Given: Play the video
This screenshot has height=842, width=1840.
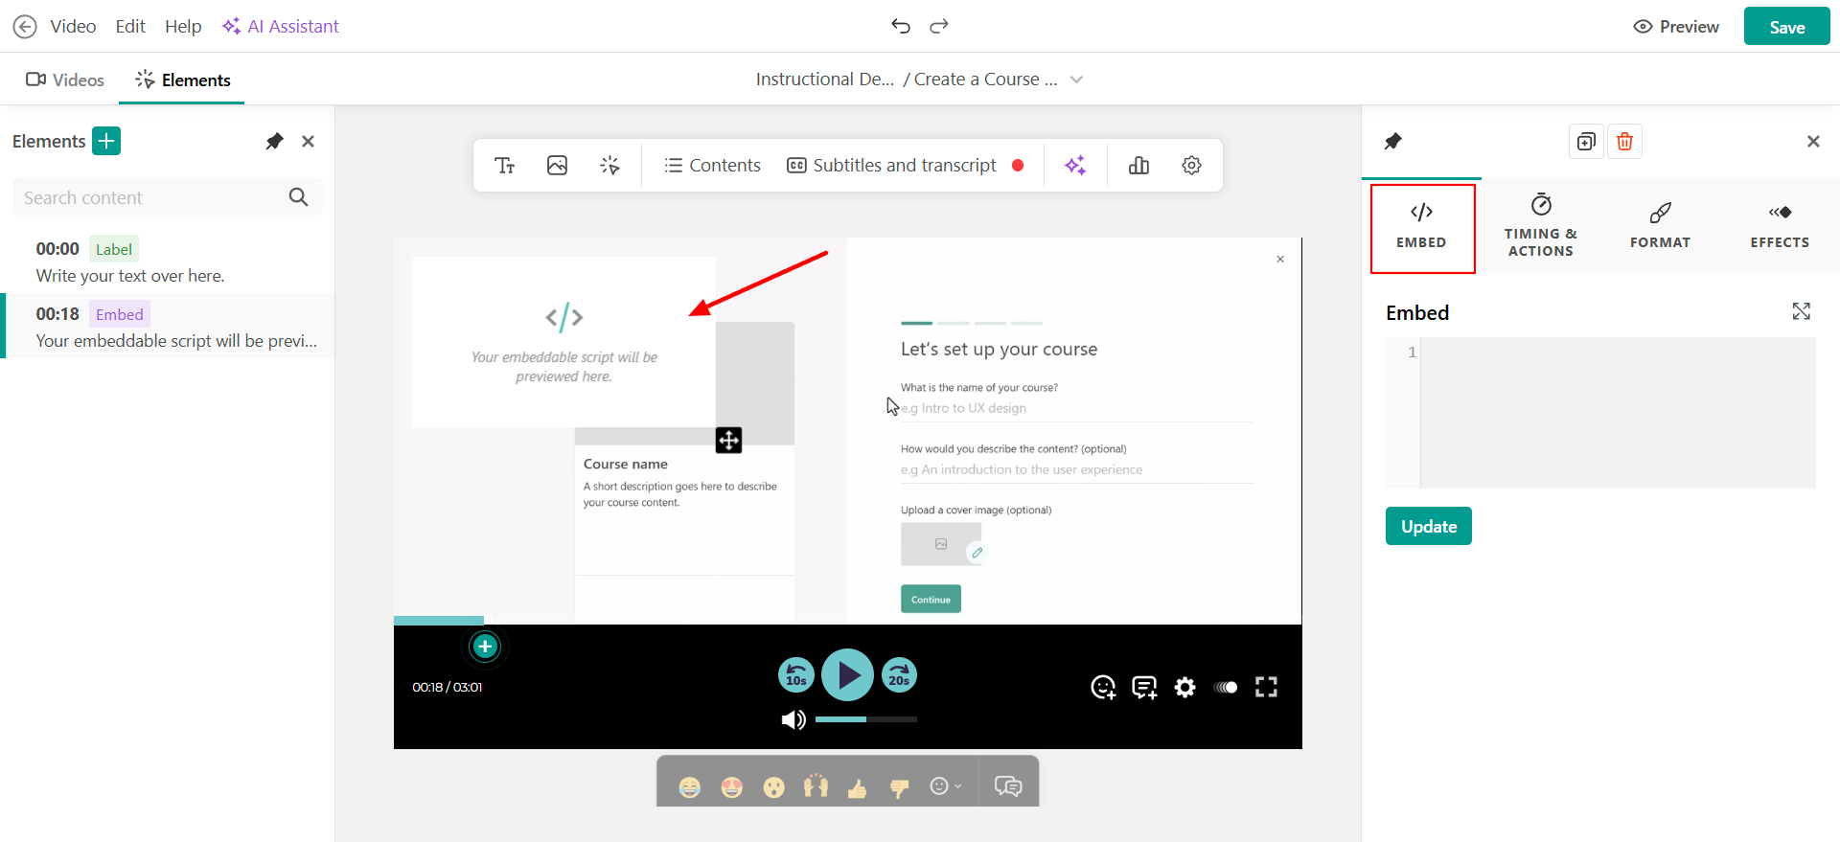Looking at the screenshot, I should [847, 675].
